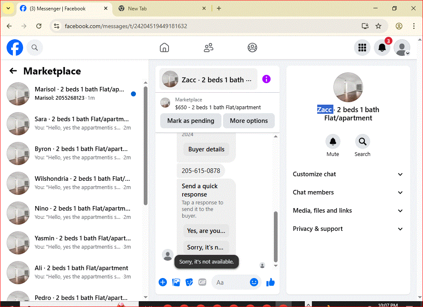Screen dimensions: 423x307
Task: Click message thread scrollbar thumb
Action: coord(276,237)
